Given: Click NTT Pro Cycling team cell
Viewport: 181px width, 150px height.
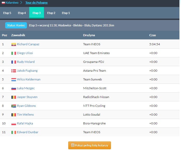Looking at the screenshot, I should [94, 106].
